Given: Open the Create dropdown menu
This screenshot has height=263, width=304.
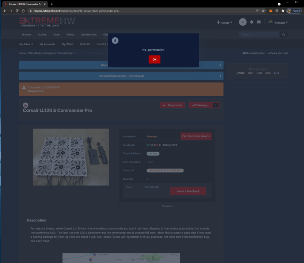Looking at the screenshot, I should click(224, 23).
